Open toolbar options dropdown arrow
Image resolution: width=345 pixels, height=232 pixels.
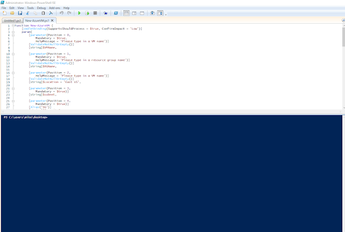coord(165,15)
